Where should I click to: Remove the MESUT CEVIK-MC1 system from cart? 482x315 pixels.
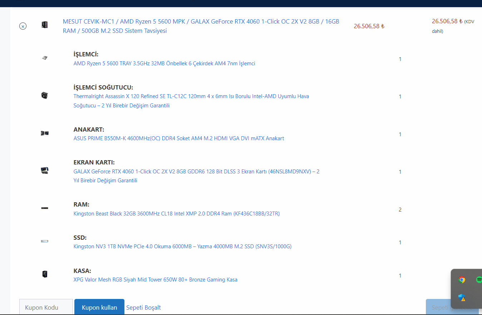point(23,26)
